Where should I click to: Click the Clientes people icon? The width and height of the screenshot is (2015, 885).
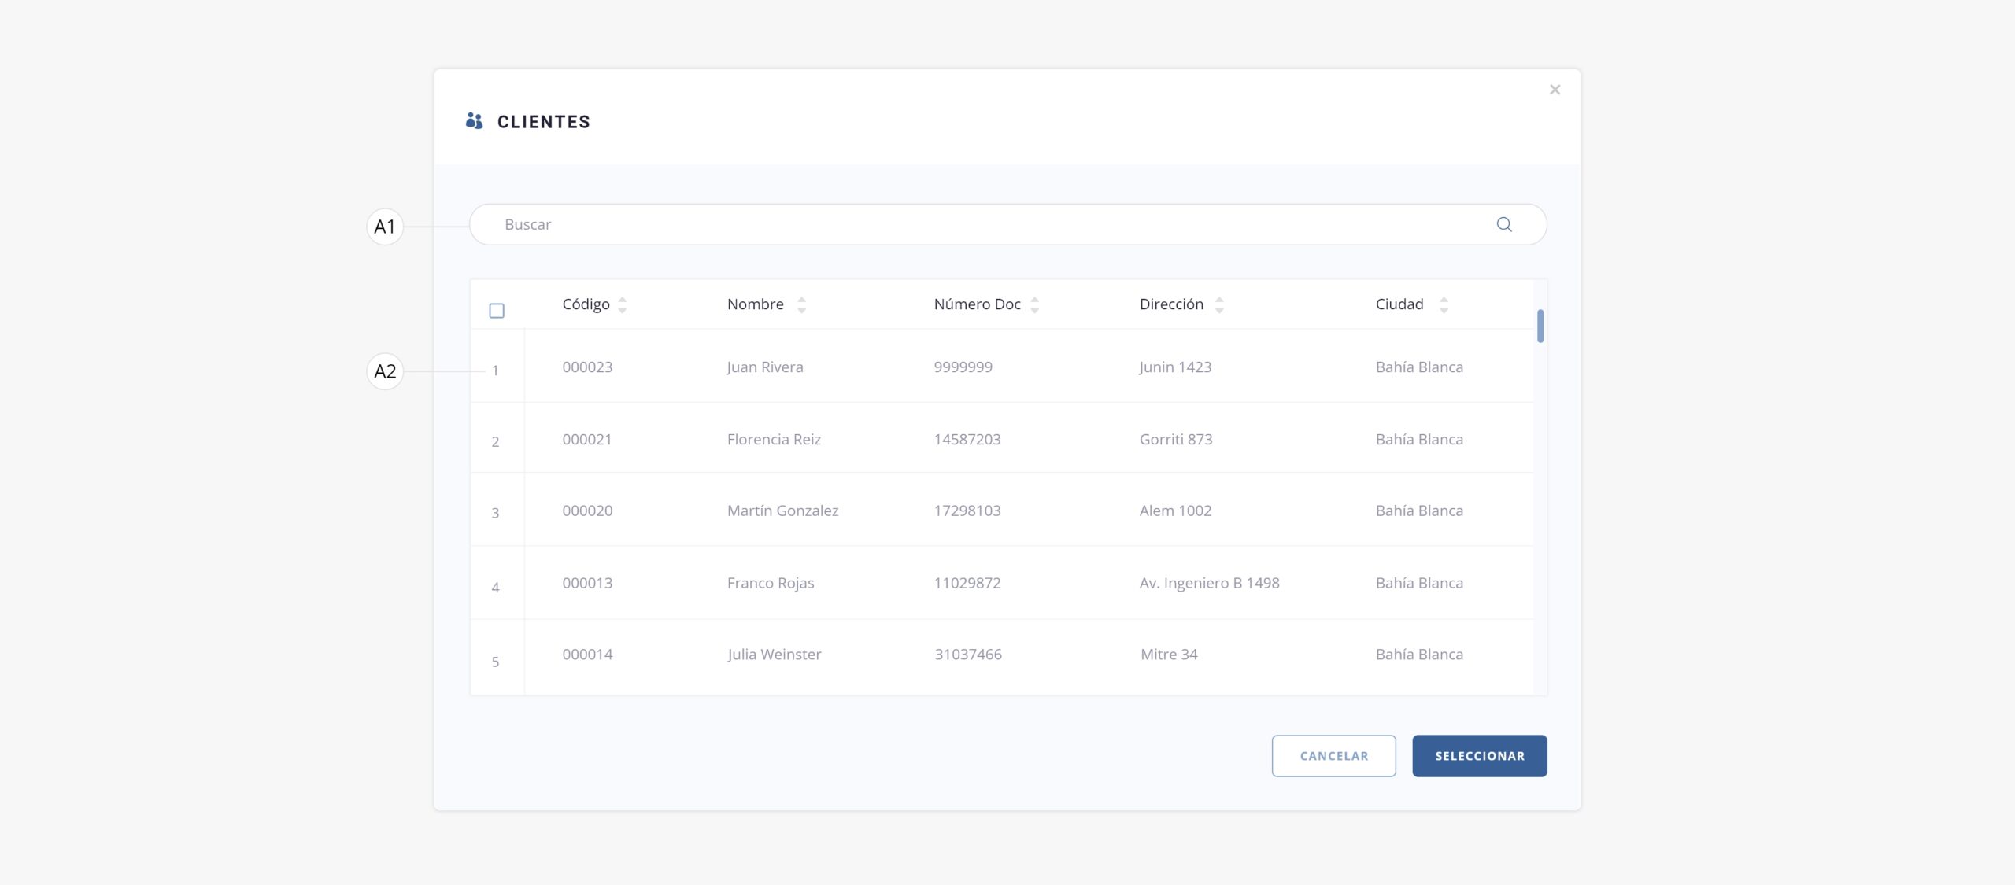point(474,121)
